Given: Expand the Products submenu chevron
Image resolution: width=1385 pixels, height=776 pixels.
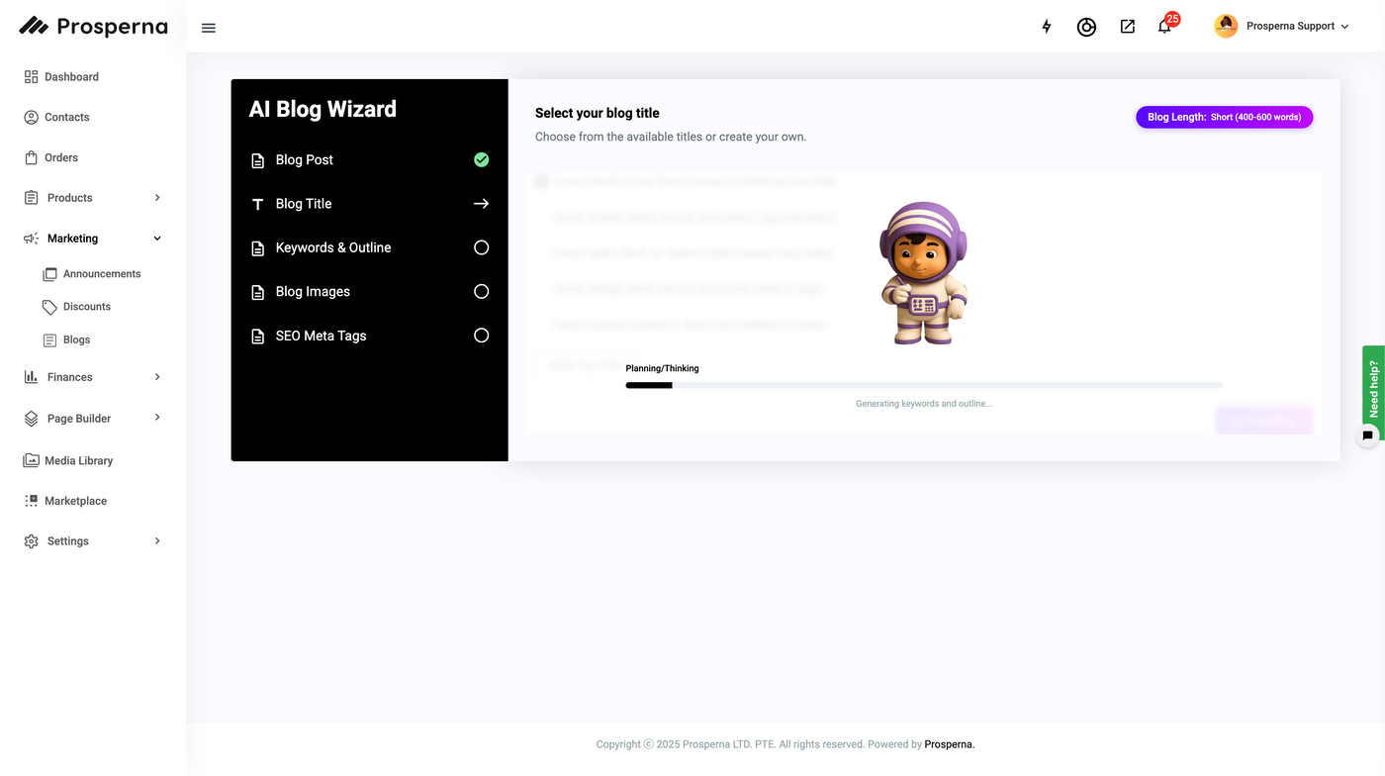Looking at the screenshot, I should tap(157, 198).
